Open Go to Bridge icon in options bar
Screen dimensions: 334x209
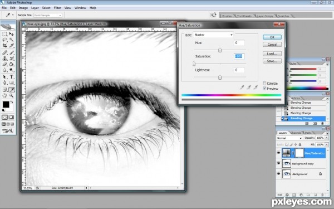click(213, 15)
